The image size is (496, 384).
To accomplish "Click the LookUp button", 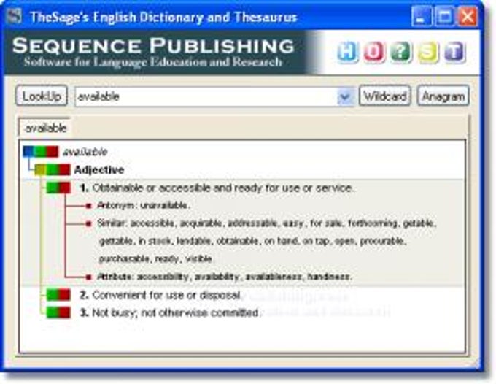I will (42, 96).
